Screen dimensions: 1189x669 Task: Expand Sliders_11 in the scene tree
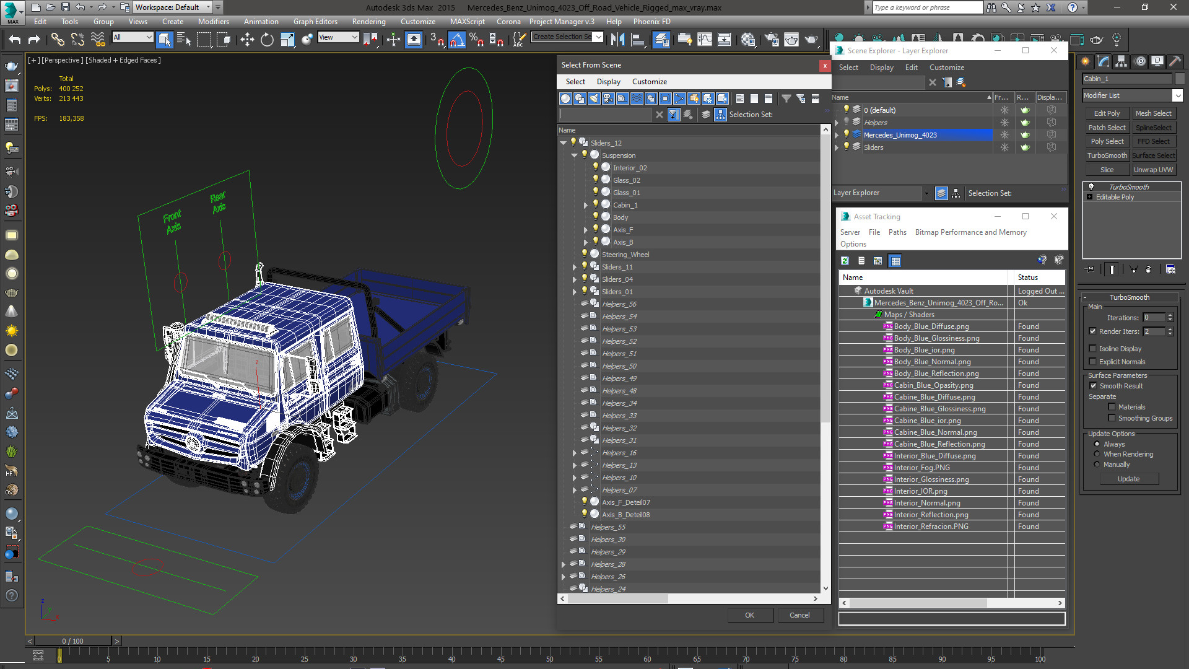574,267
